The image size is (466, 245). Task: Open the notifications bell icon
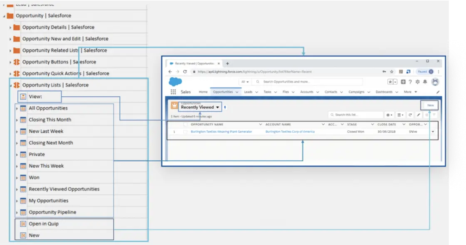(x=425, y=82)
